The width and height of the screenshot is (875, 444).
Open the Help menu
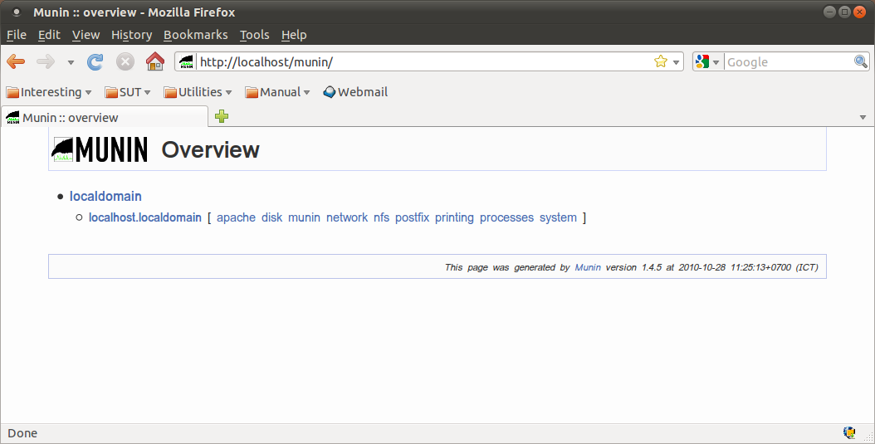click(294, 35)
